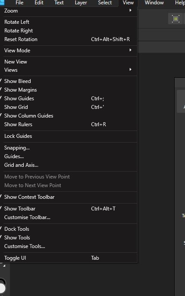
Task: Open the Layer menu
Action: (x=81, y=3)
